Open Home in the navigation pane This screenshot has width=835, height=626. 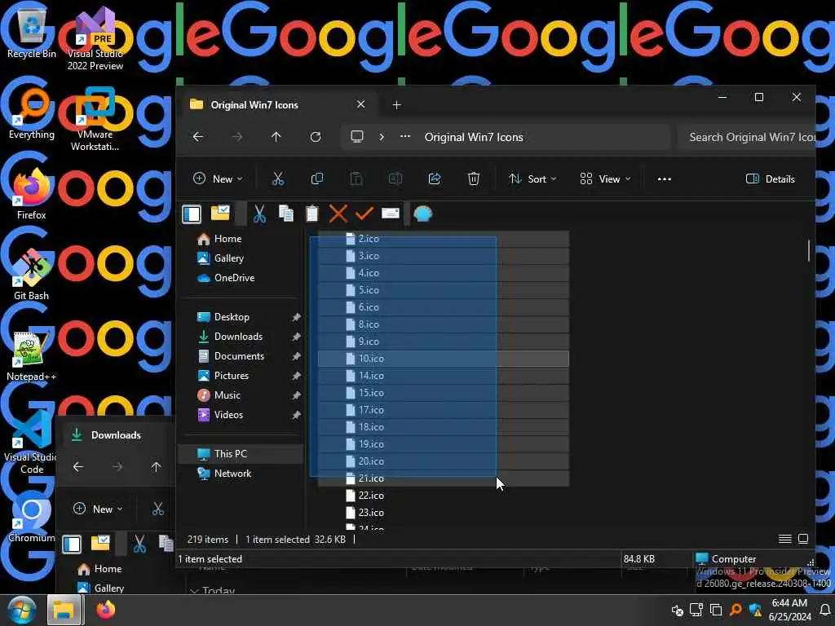[x=228, y=239]
